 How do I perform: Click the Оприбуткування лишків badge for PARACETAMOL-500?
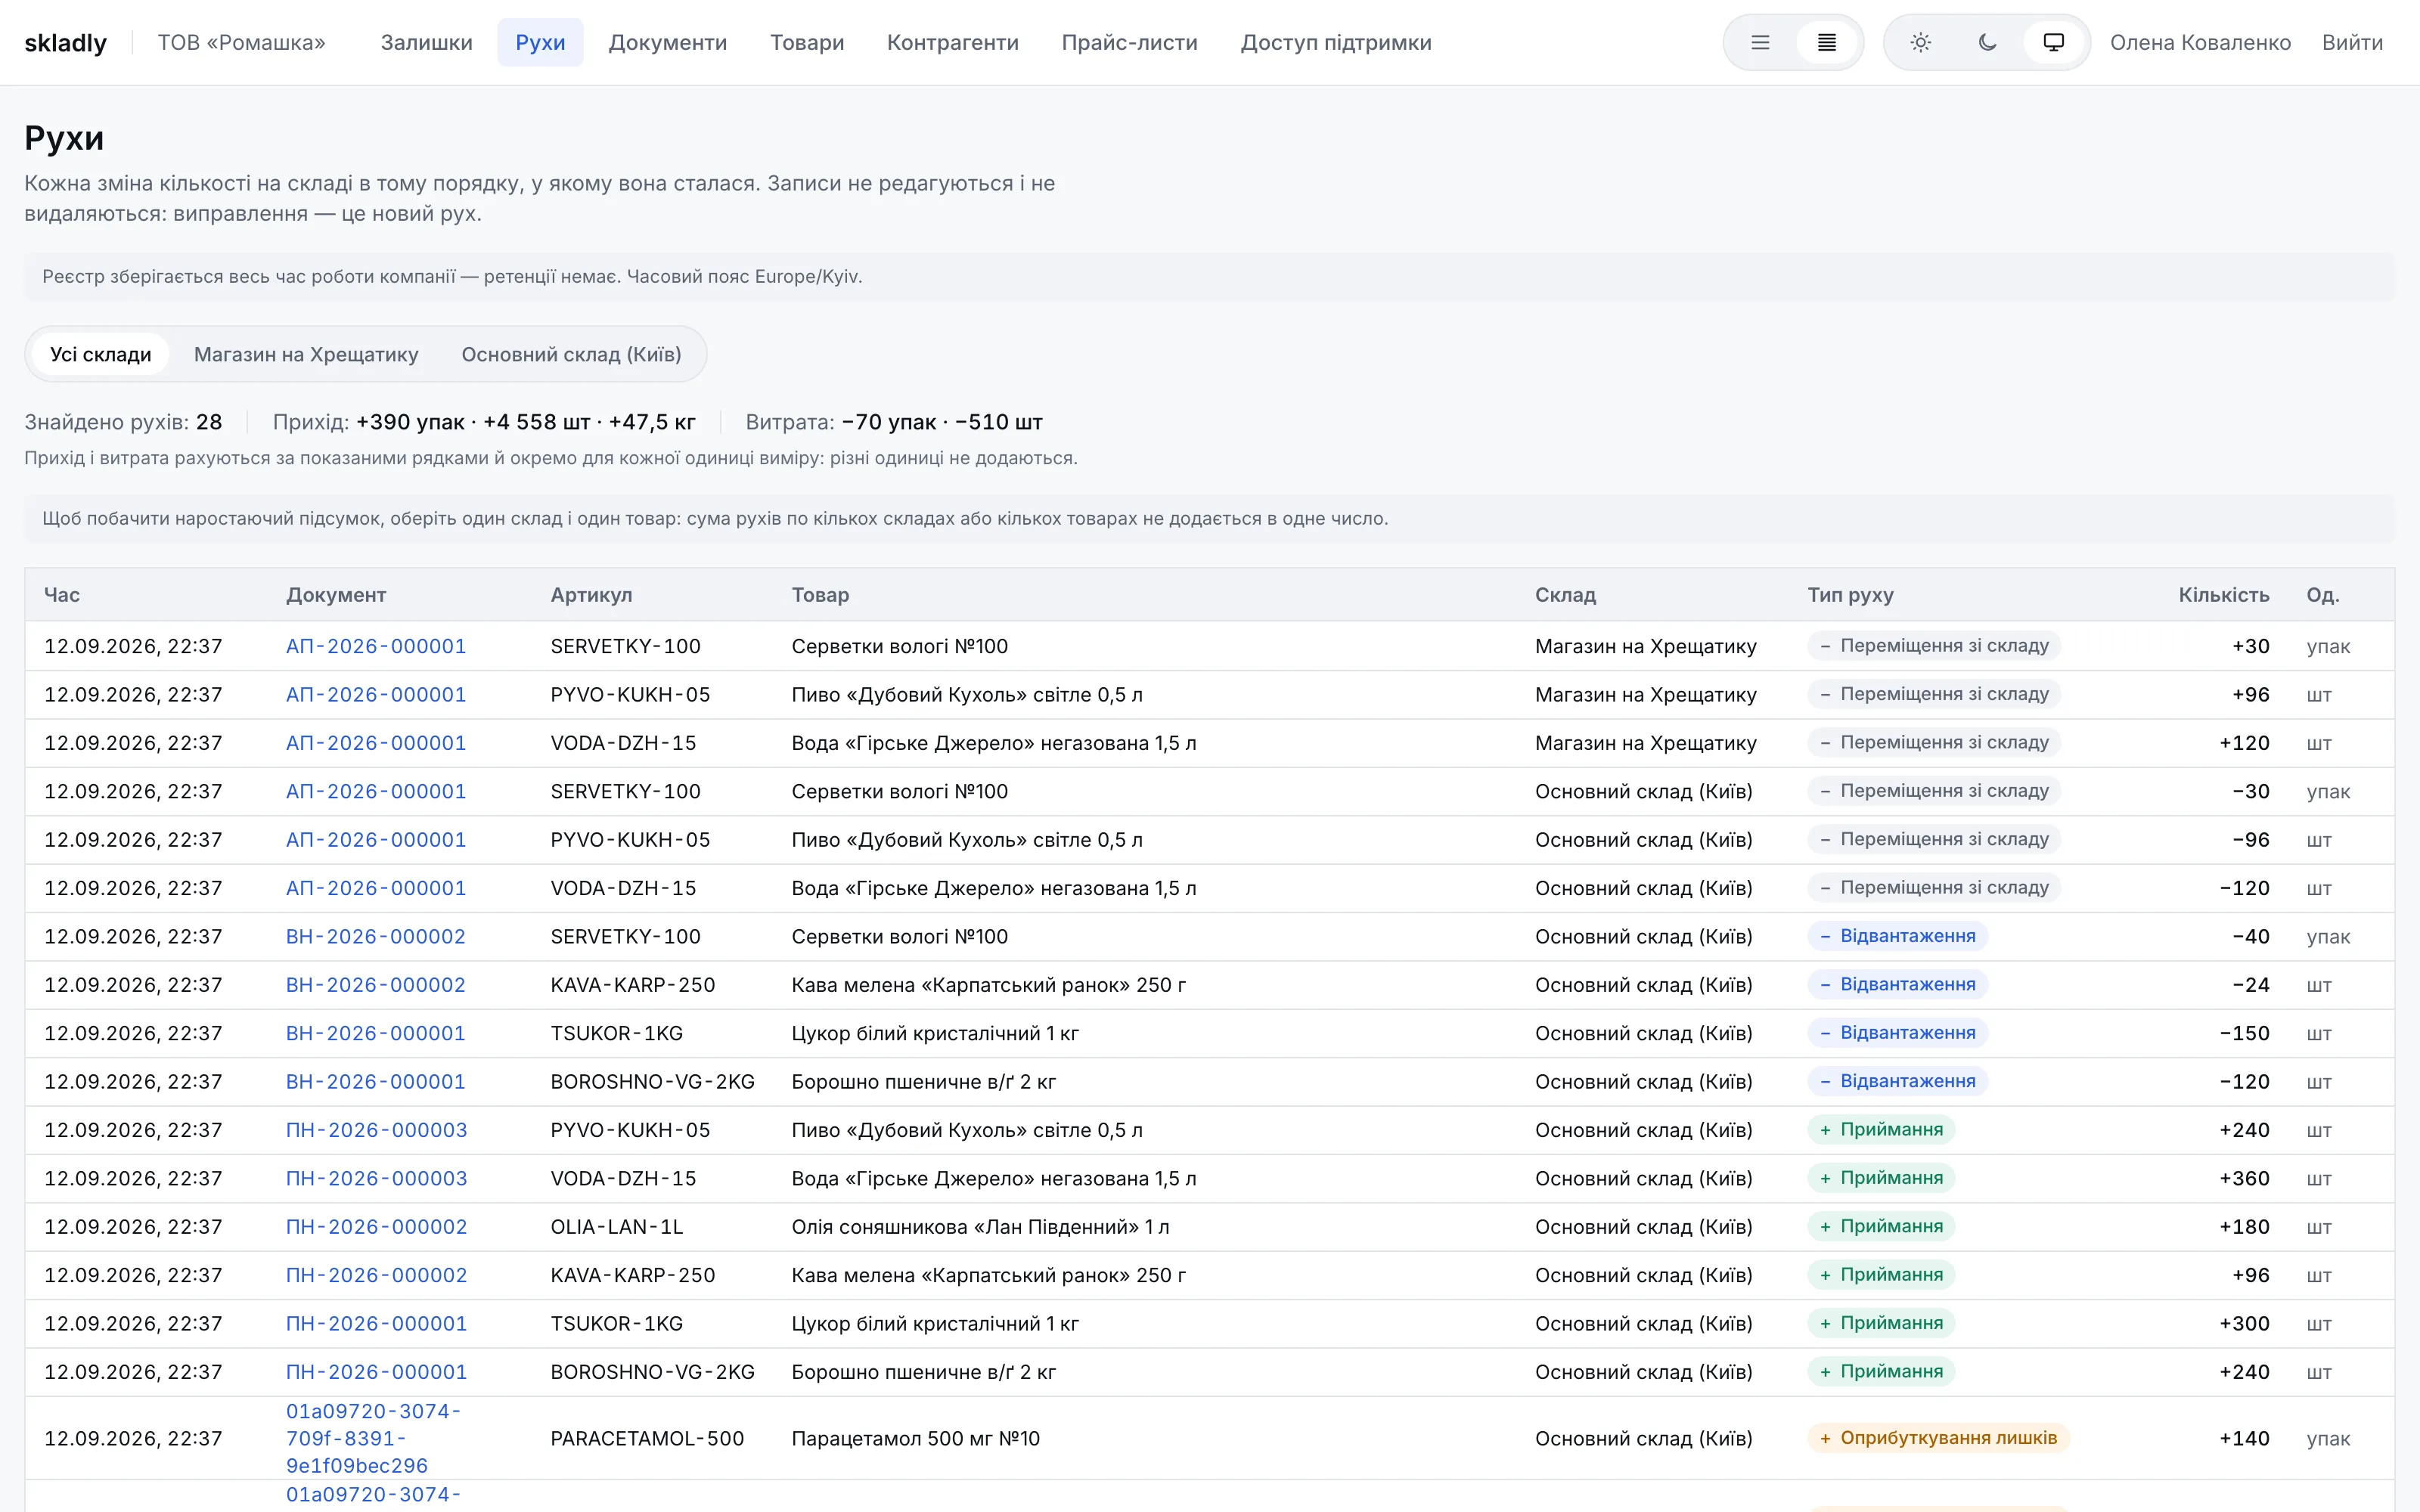click(1938, 1438)
